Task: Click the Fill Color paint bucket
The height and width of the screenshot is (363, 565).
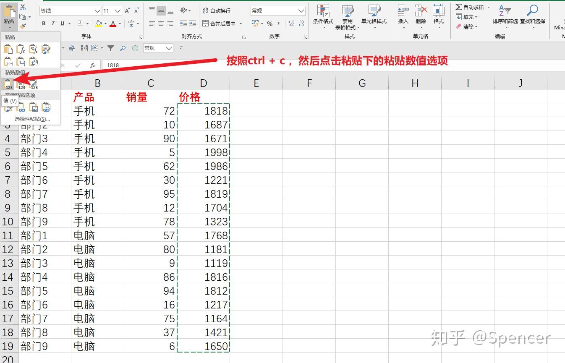Action: tap(99, 24)
